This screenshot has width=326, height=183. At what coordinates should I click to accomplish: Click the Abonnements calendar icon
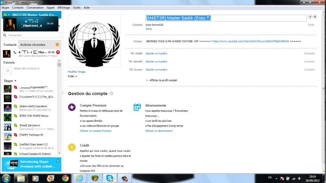coord(137,107)
